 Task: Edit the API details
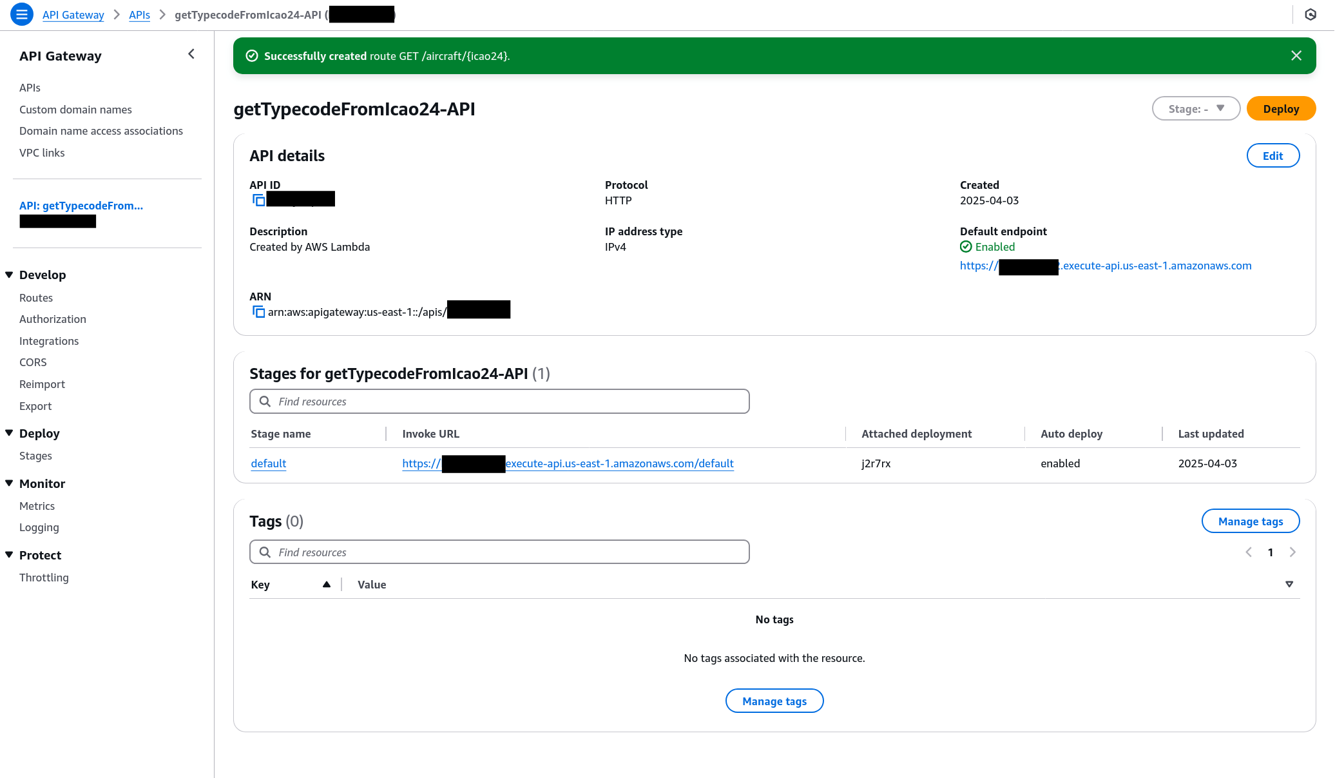coord(1273,155)
